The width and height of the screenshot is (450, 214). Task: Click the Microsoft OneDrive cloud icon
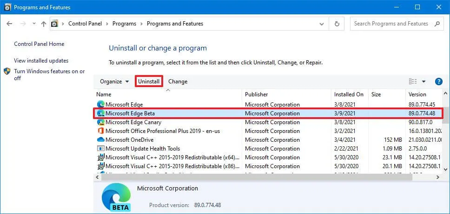point(100,140)
